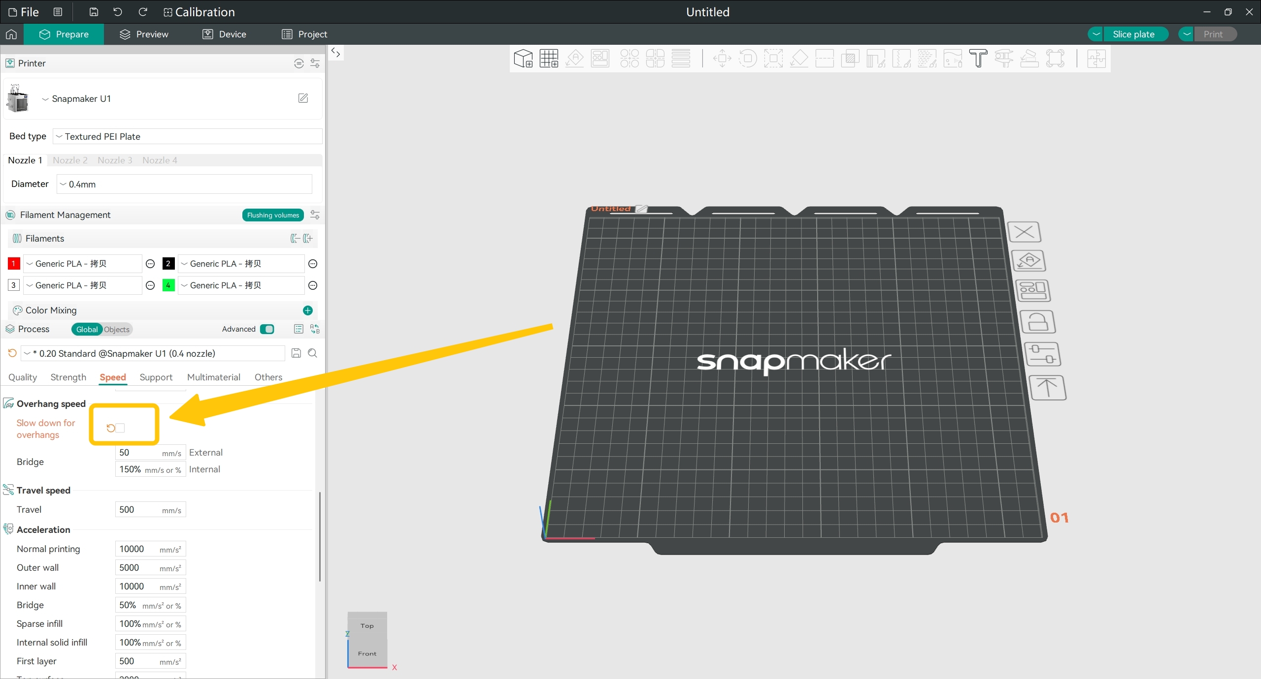Click the Arrange all objects toolbar icon

pos(600,59)
